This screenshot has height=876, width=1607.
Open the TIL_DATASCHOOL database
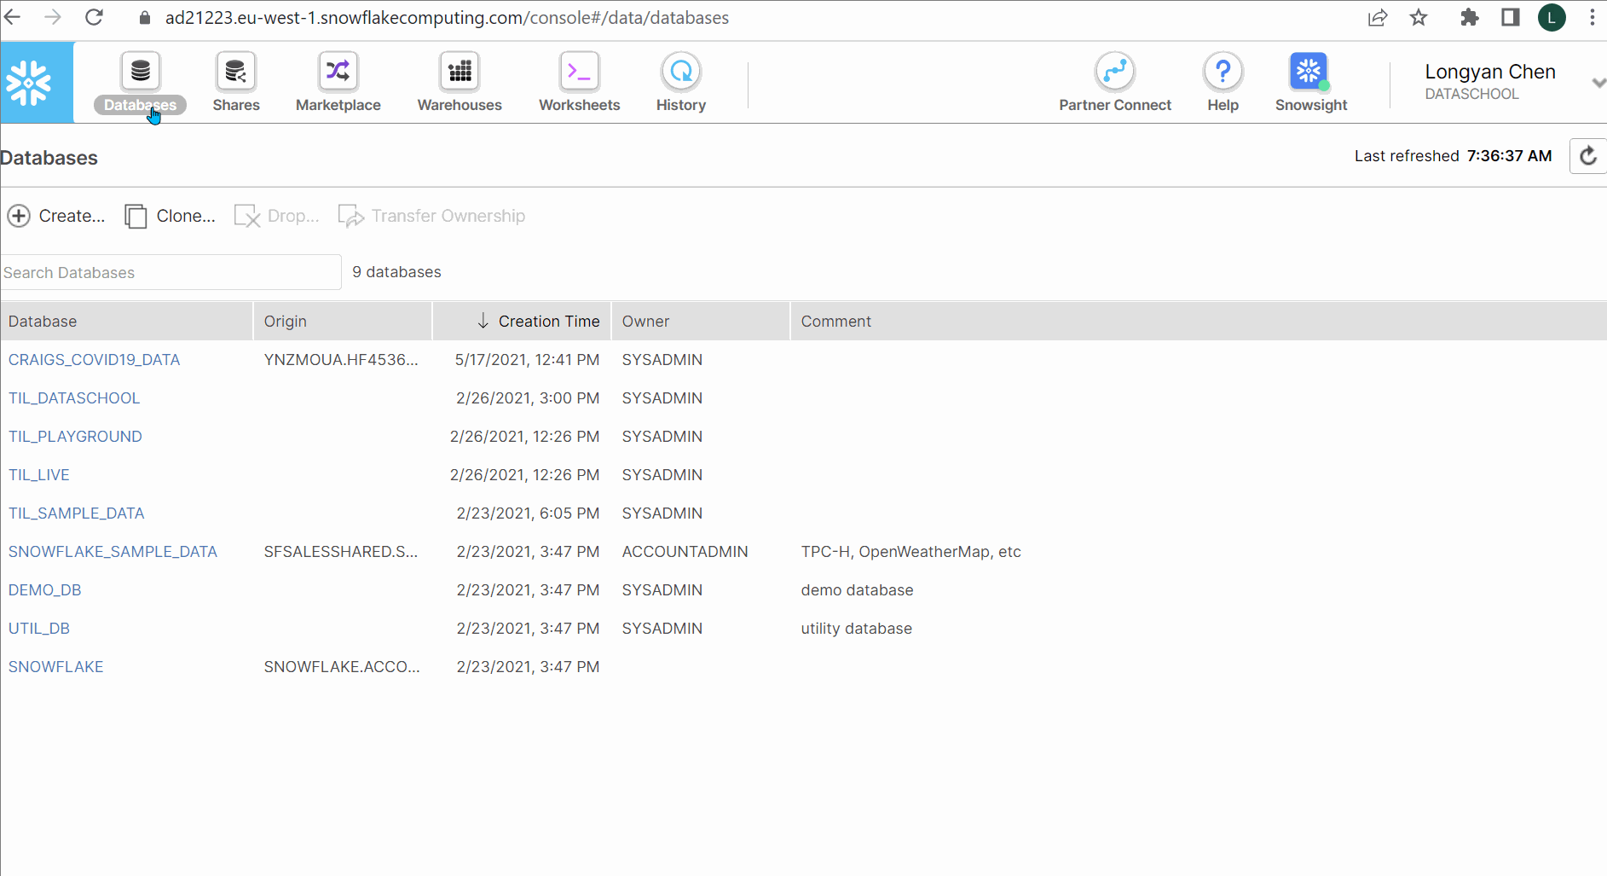pos(73,397)
